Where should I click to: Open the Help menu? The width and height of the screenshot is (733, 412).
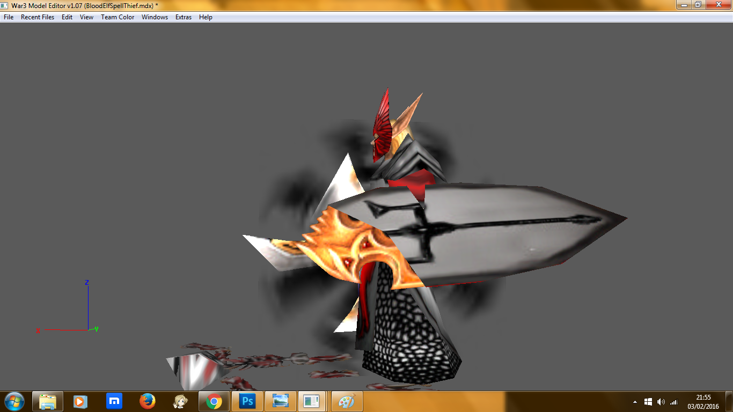(206, 17)
